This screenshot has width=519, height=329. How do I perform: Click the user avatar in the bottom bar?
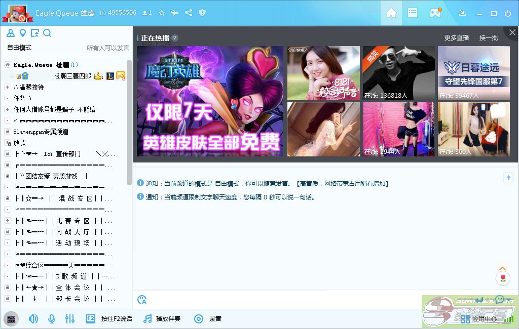[11, 319]
